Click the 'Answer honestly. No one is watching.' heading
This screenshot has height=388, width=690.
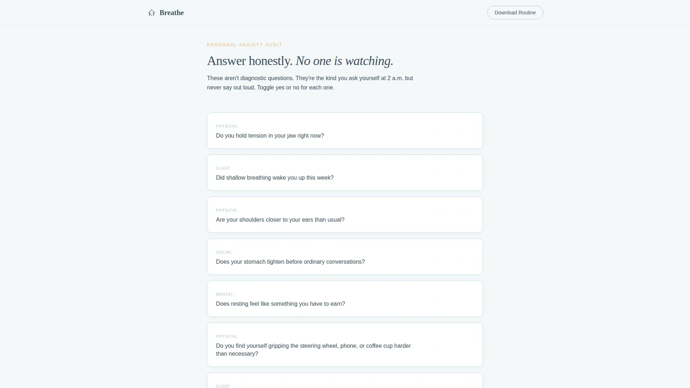tap(300, 61)
